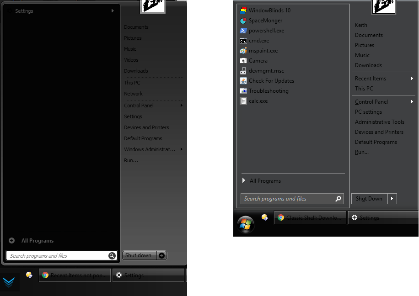Launch SpaceMonger from its pie icon
This screenshot has width=419, height=296.
(243, 21)
